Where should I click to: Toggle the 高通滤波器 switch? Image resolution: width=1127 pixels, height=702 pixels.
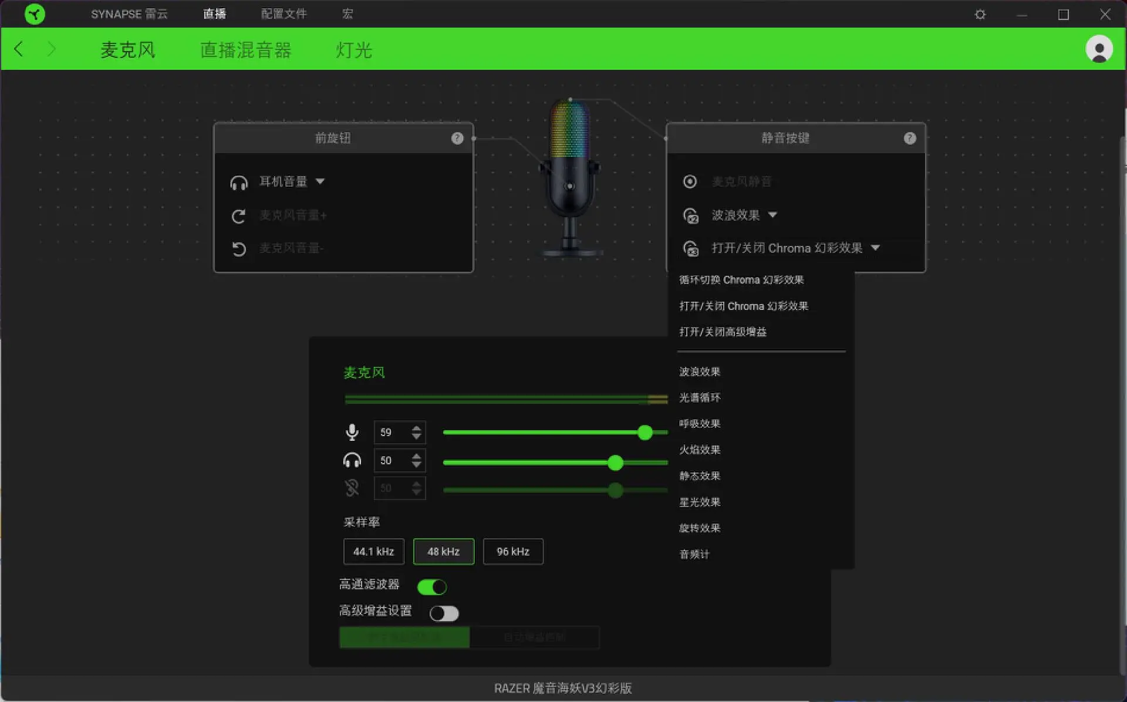click(432, 586)
